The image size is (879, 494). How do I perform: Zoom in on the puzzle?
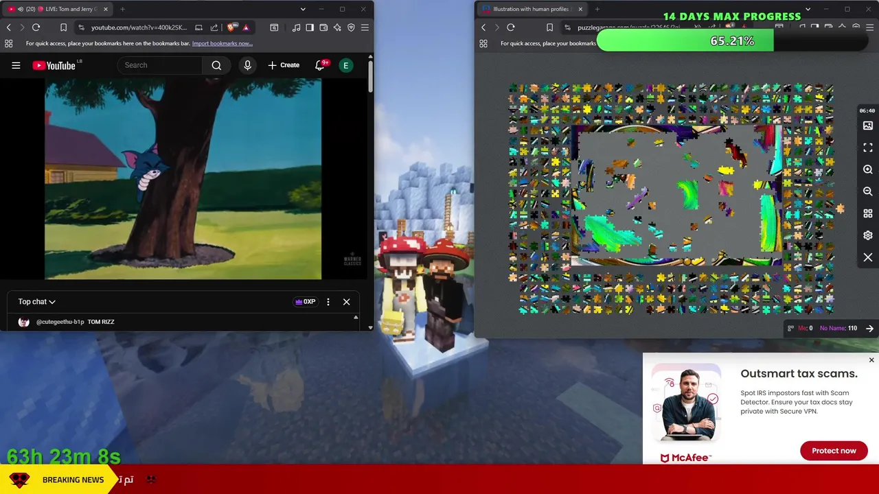point(868,169)
